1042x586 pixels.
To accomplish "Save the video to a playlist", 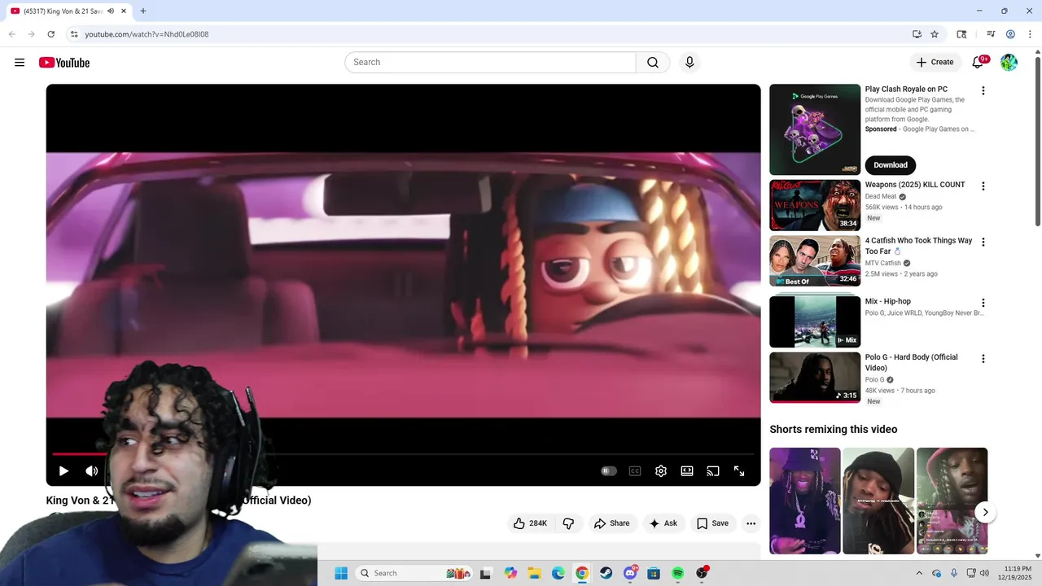I will 712,523.
